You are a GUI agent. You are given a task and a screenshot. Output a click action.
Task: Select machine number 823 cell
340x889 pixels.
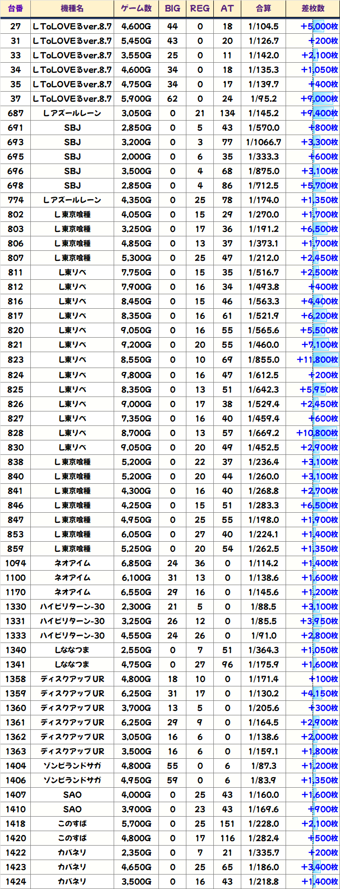(15, 359)
